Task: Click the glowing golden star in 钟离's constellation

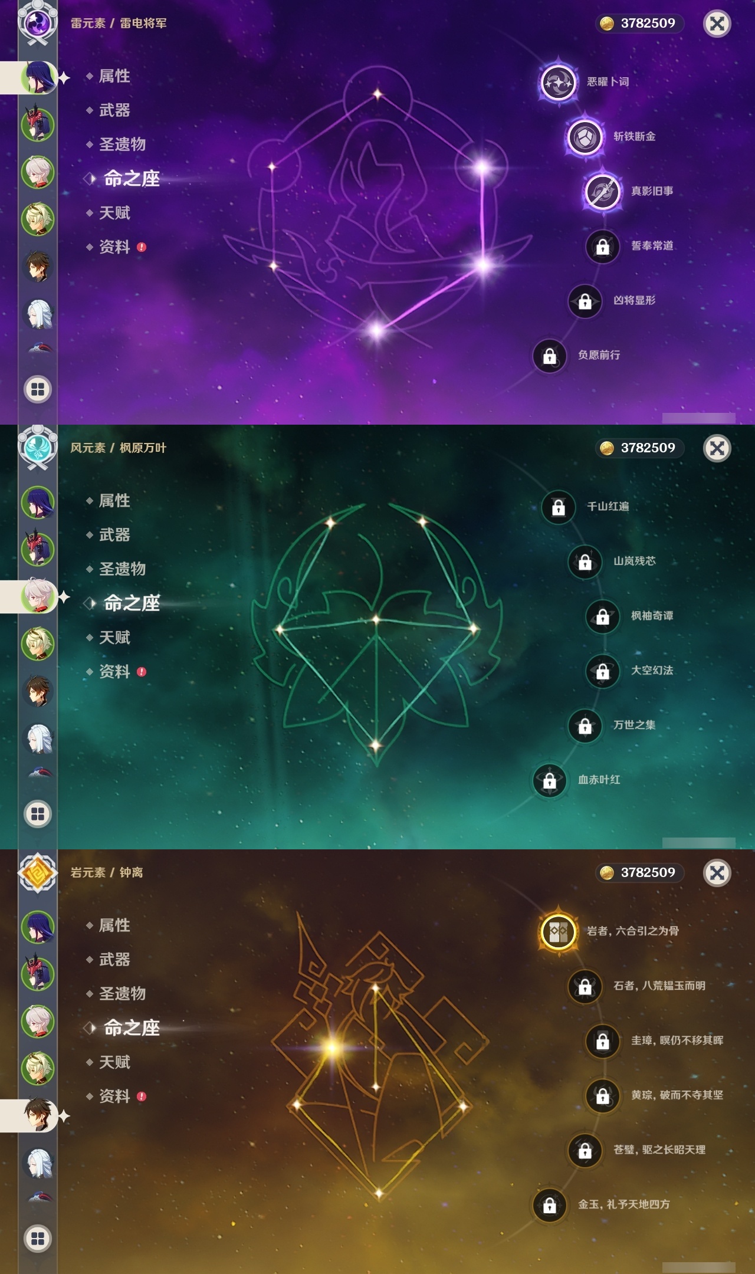Action: pos(332,1048)
